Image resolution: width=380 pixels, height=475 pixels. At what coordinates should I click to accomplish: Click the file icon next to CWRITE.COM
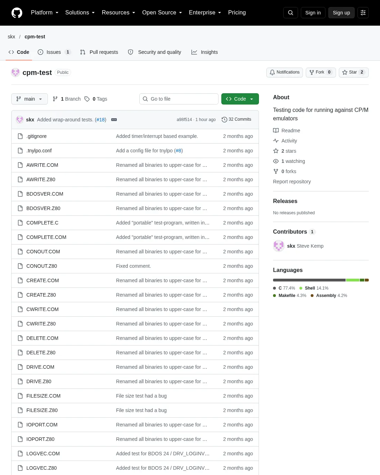tap(20, 309)
